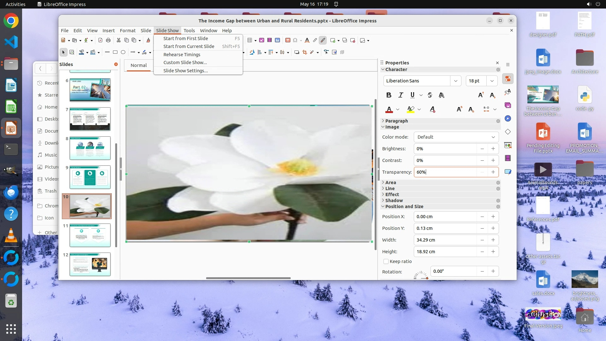Open the sidebar Gallery deck icon
This screenshot has width=606, height=341.
pyautogui.click(x=508, y=105)
